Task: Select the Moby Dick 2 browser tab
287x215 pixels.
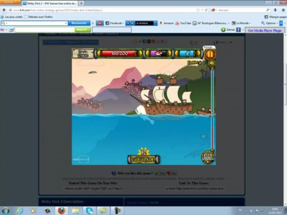Action: click(50, 3)
